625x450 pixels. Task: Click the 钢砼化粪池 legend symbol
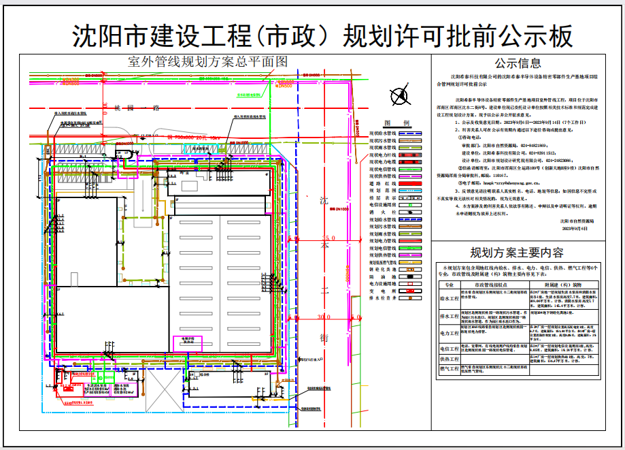[410, 270]
